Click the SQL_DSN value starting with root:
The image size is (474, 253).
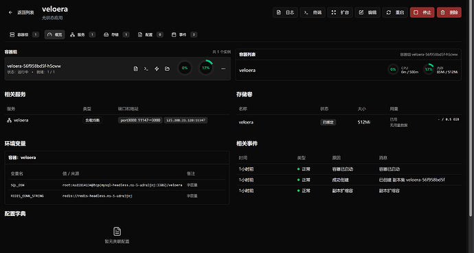pyautogui.click(x=122, y=185)
